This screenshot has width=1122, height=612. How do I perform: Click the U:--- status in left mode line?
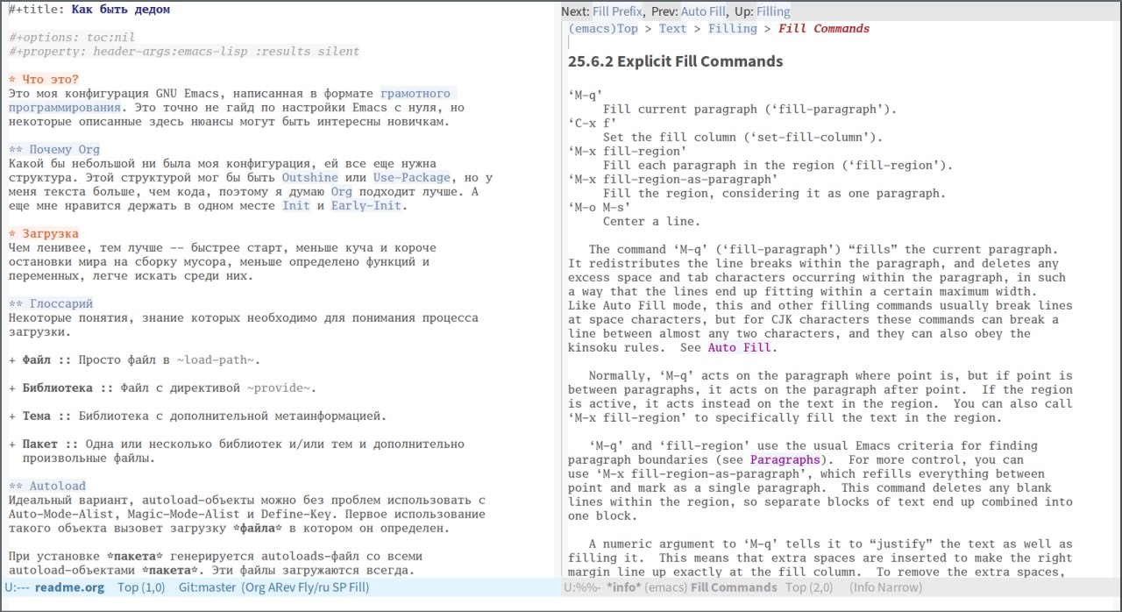(x=18, y=587)
